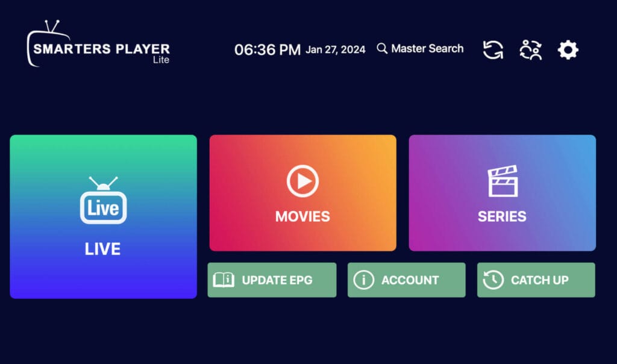Click the UPDATE EPG button

tap(271, 280)
